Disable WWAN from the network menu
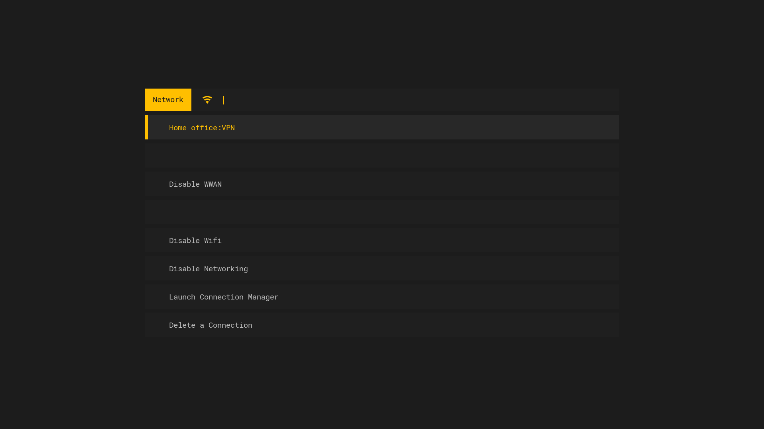The height and width of the screenshot is (429, 764). pyautogui.click(x=195, y=184)
